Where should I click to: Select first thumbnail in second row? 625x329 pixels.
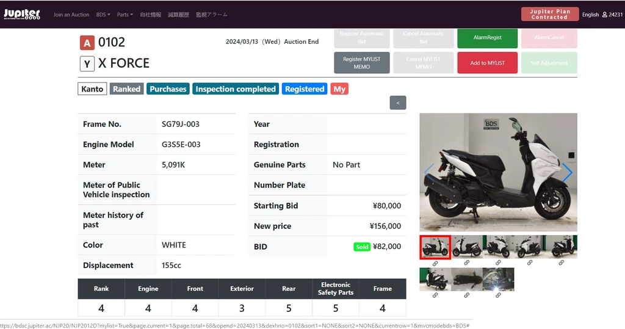tap(435, 280)
